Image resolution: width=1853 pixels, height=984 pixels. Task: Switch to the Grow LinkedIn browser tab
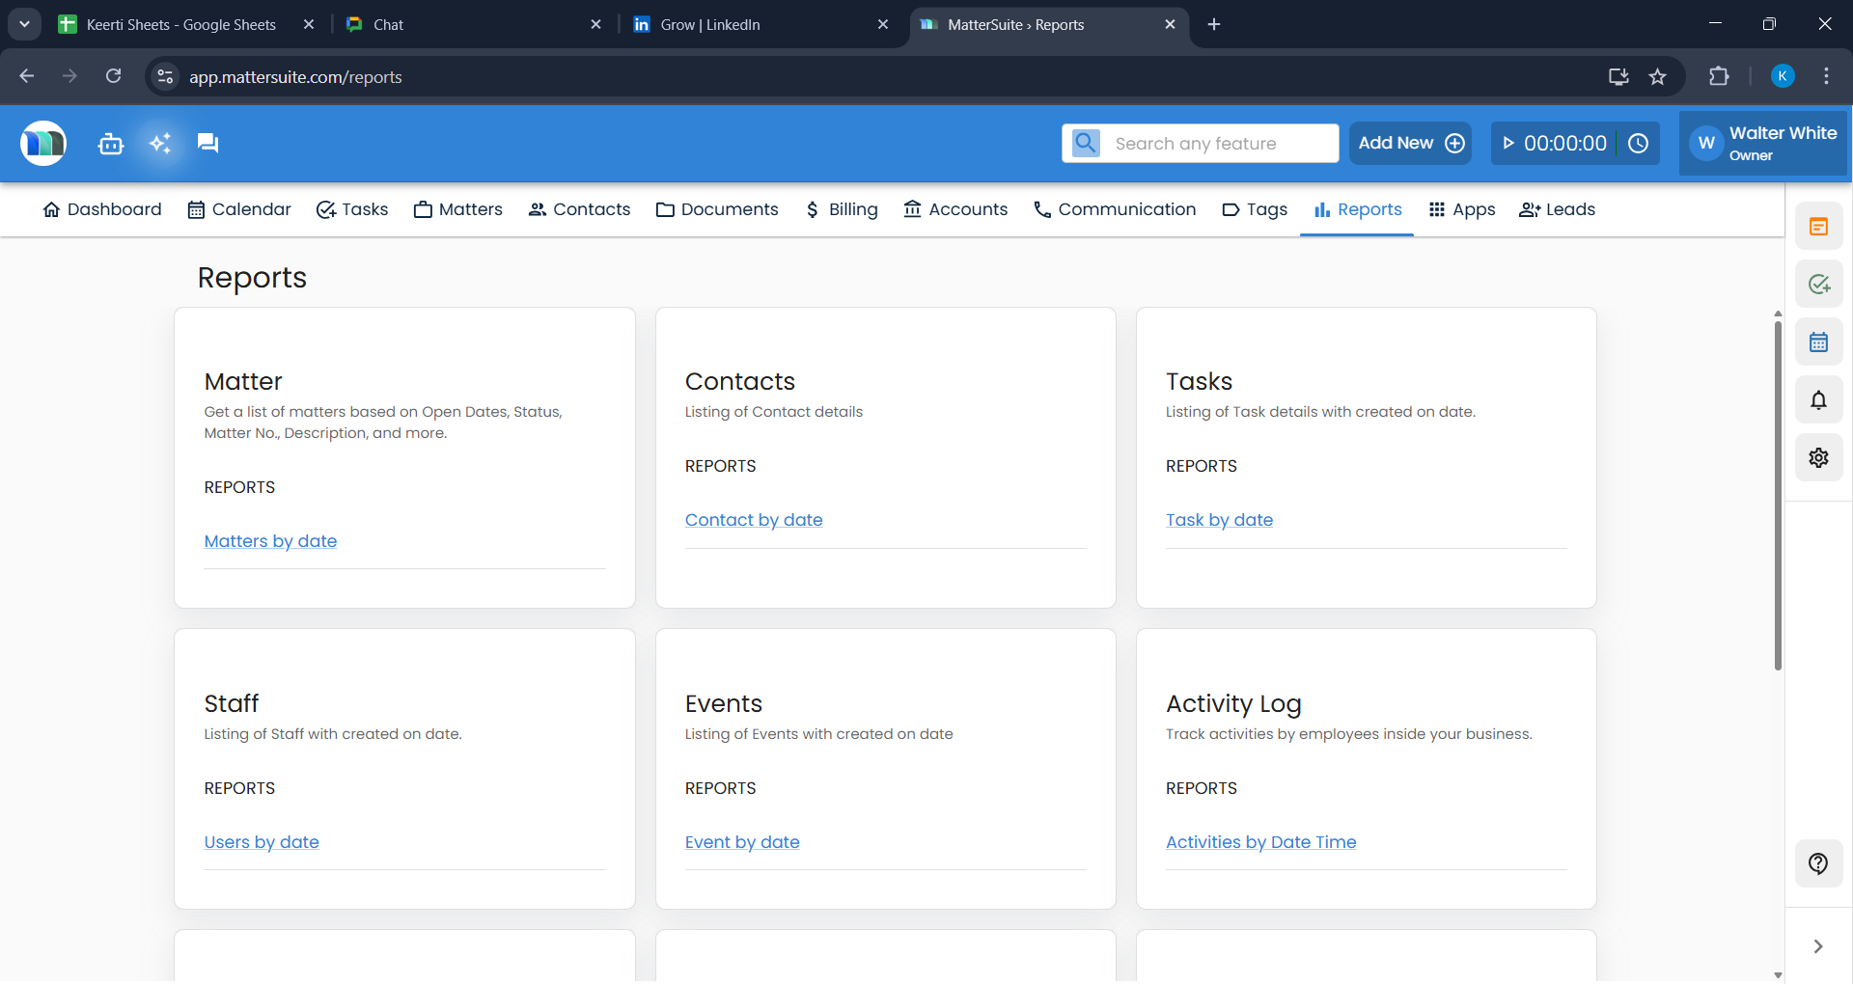coord(711,24)
